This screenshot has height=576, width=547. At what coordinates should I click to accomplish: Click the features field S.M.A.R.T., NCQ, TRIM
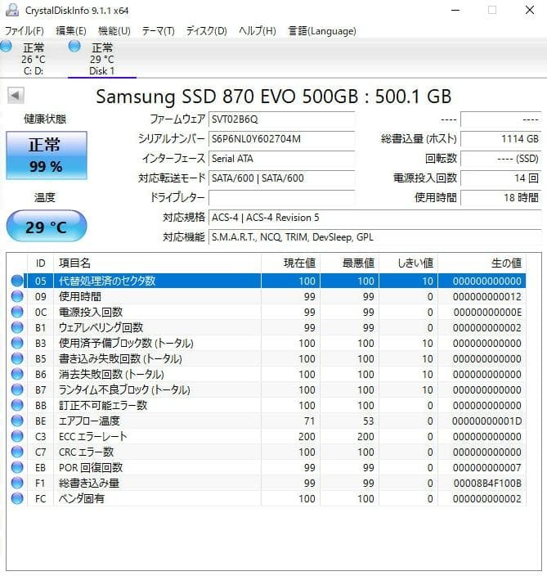(375, 237)
